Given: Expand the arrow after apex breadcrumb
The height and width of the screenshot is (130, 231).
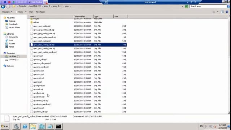Looking at the screenshot, I should point(71,6).
